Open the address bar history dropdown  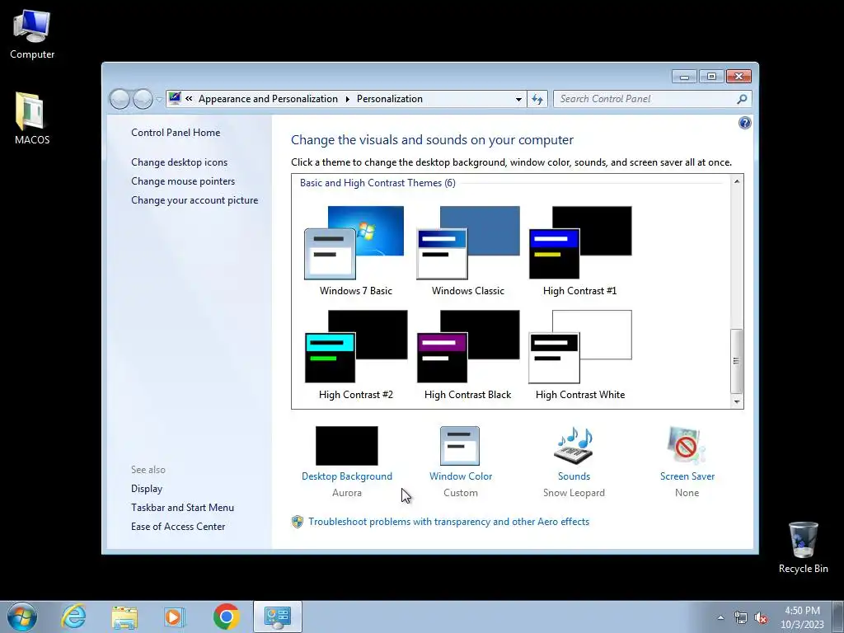[x=518, y=99]
